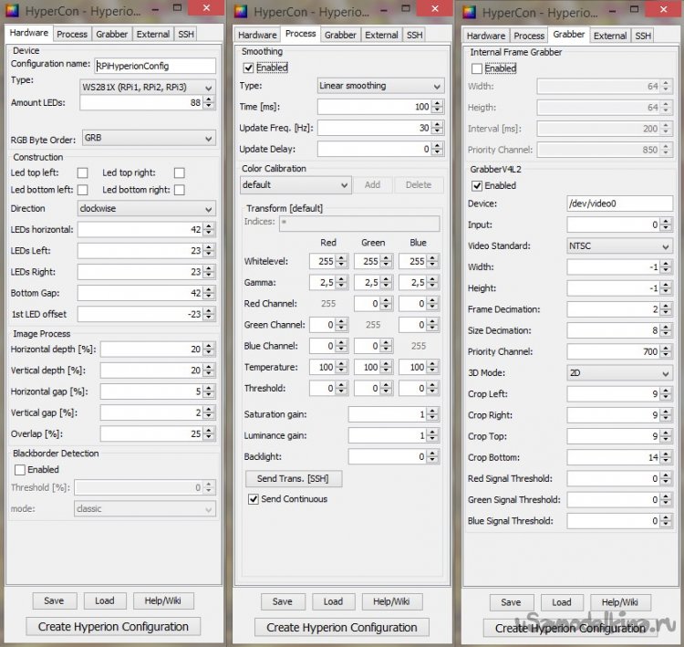Image resolution: width=684 pixels, height=647 pixels.
Task: Expand the Direction clockwise dropdown
Action: coord(148,208)
